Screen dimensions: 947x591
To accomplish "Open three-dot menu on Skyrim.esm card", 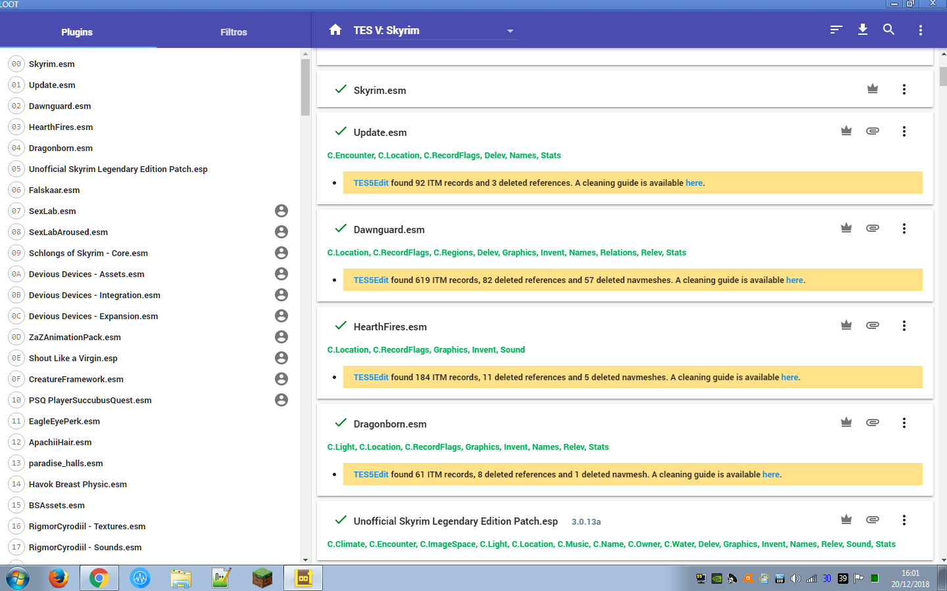I will click(x=904, y=89).
